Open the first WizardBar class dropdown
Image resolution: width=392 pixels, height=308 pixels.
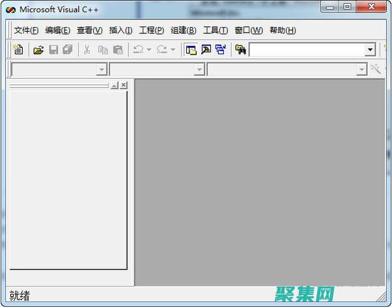[x=102, y=70]
